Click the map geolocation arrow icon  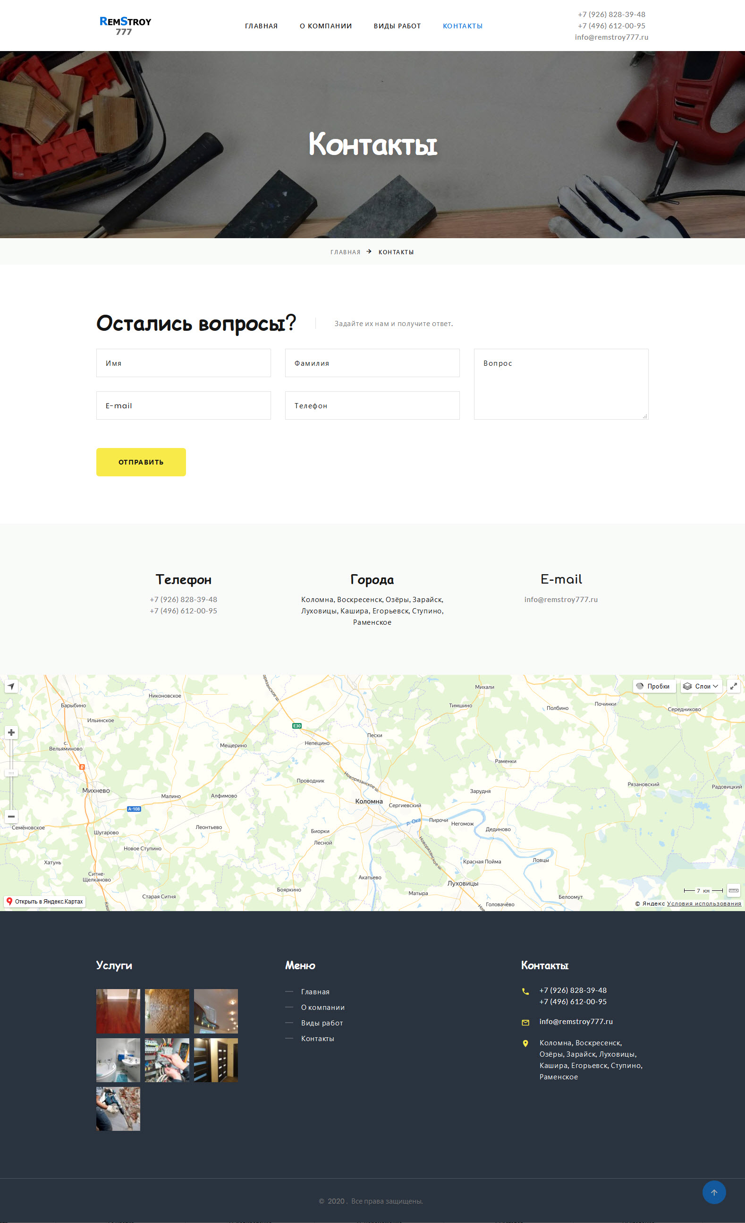11,687
